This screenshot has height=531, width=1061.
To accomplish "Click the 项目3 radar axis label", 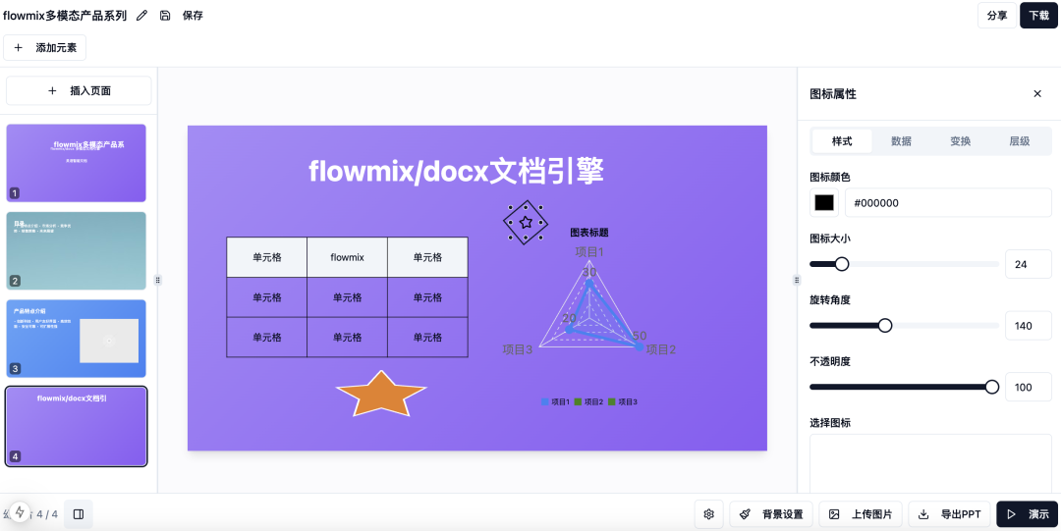I will pyautogui.click(x=518, y=349).
